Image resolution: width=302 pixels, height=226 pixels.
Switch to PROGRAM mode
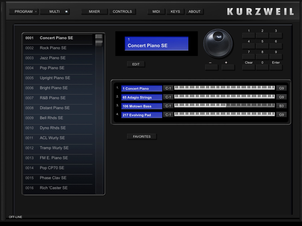tap(24, 11)
